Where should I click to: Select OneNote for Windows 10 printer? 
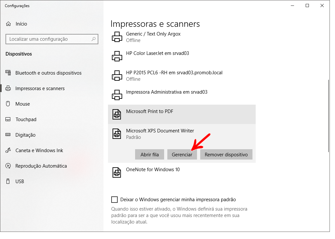click(182, 172)
